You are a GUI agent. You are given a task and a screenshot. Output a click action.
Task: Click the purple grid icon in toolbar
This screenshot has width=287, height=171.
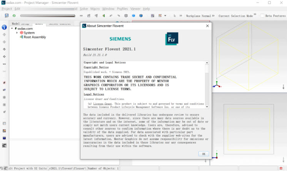(x=152, y=16)
